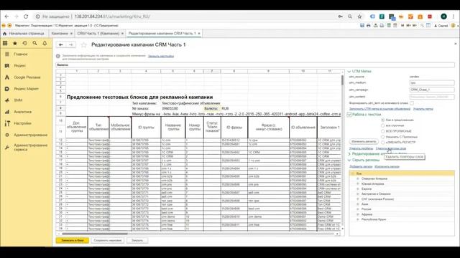Screen dimensions: 460x258
Task: Open Администрирование section in the sidebar
Action: [x=30, y=135]
